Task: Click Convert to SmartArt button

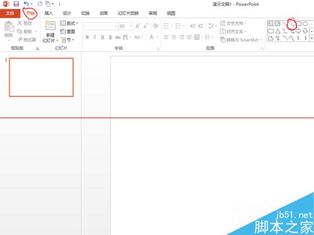Action: point(241,39)
